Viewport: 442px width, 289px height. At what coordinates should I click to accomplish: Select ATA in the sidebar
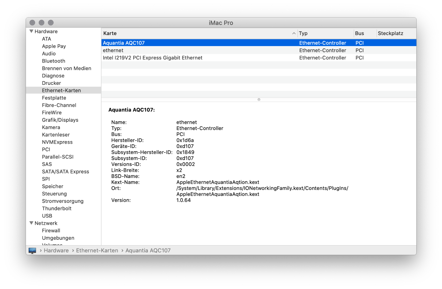[47, 39]
